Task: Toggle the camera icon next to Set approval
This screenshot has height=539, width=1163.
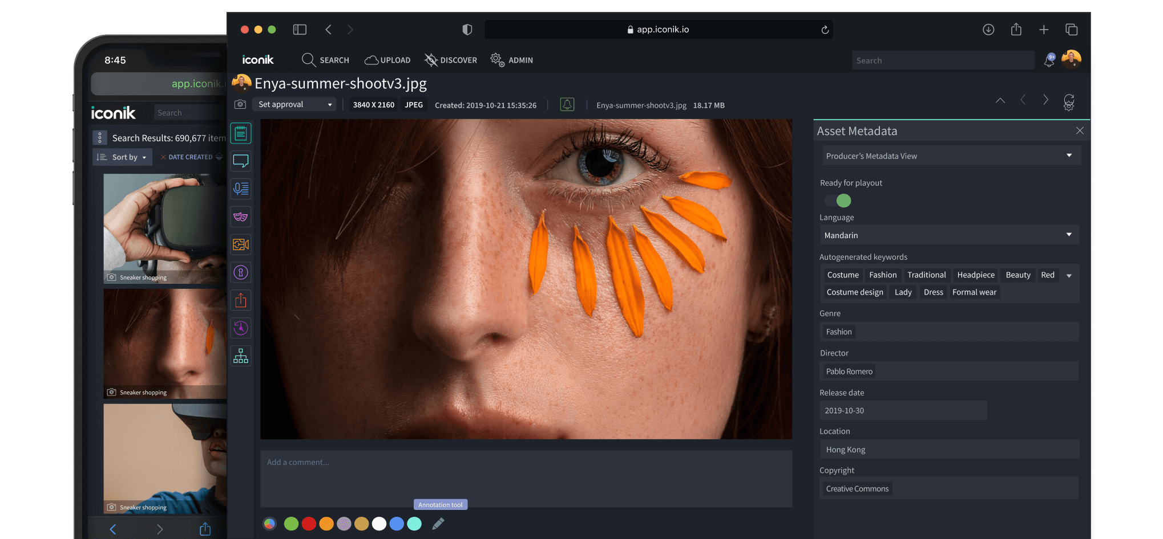Action: click(x=241, y=104)
